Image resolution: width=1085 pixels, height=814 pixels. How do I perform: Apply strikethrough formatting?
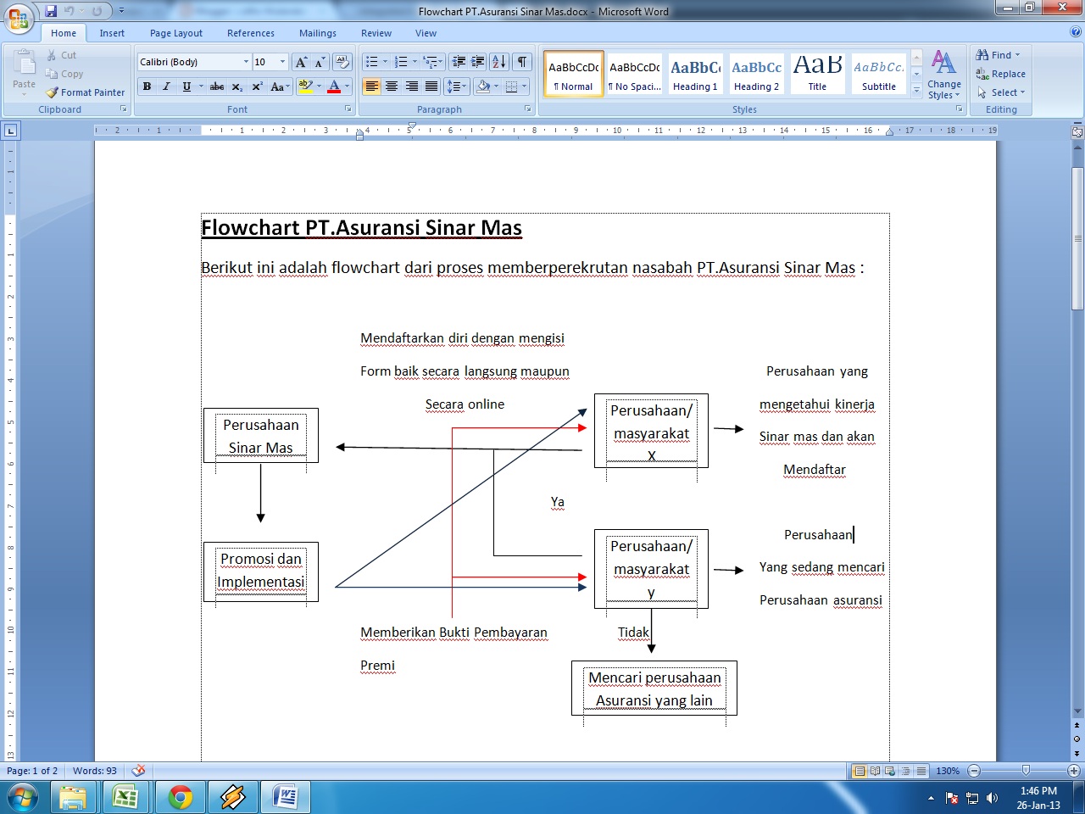217,86
